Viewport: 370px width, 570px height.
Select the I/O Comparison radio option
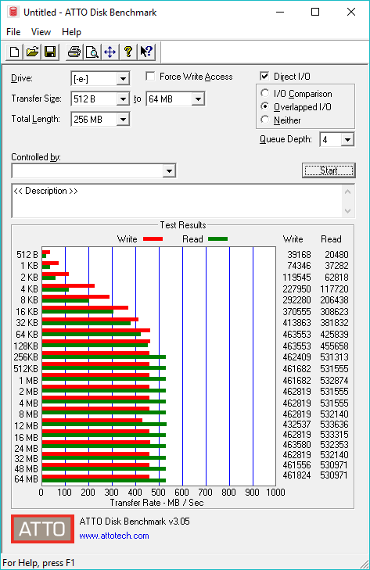coord(265,93)
